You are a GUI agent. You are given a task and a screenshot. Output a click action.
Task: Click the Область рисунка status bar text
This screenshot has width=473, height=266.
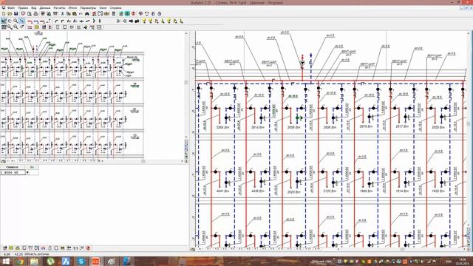(x=36, y=254)
